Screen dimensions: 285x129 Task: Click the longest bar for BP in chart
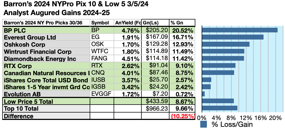[x=240, y=30]
